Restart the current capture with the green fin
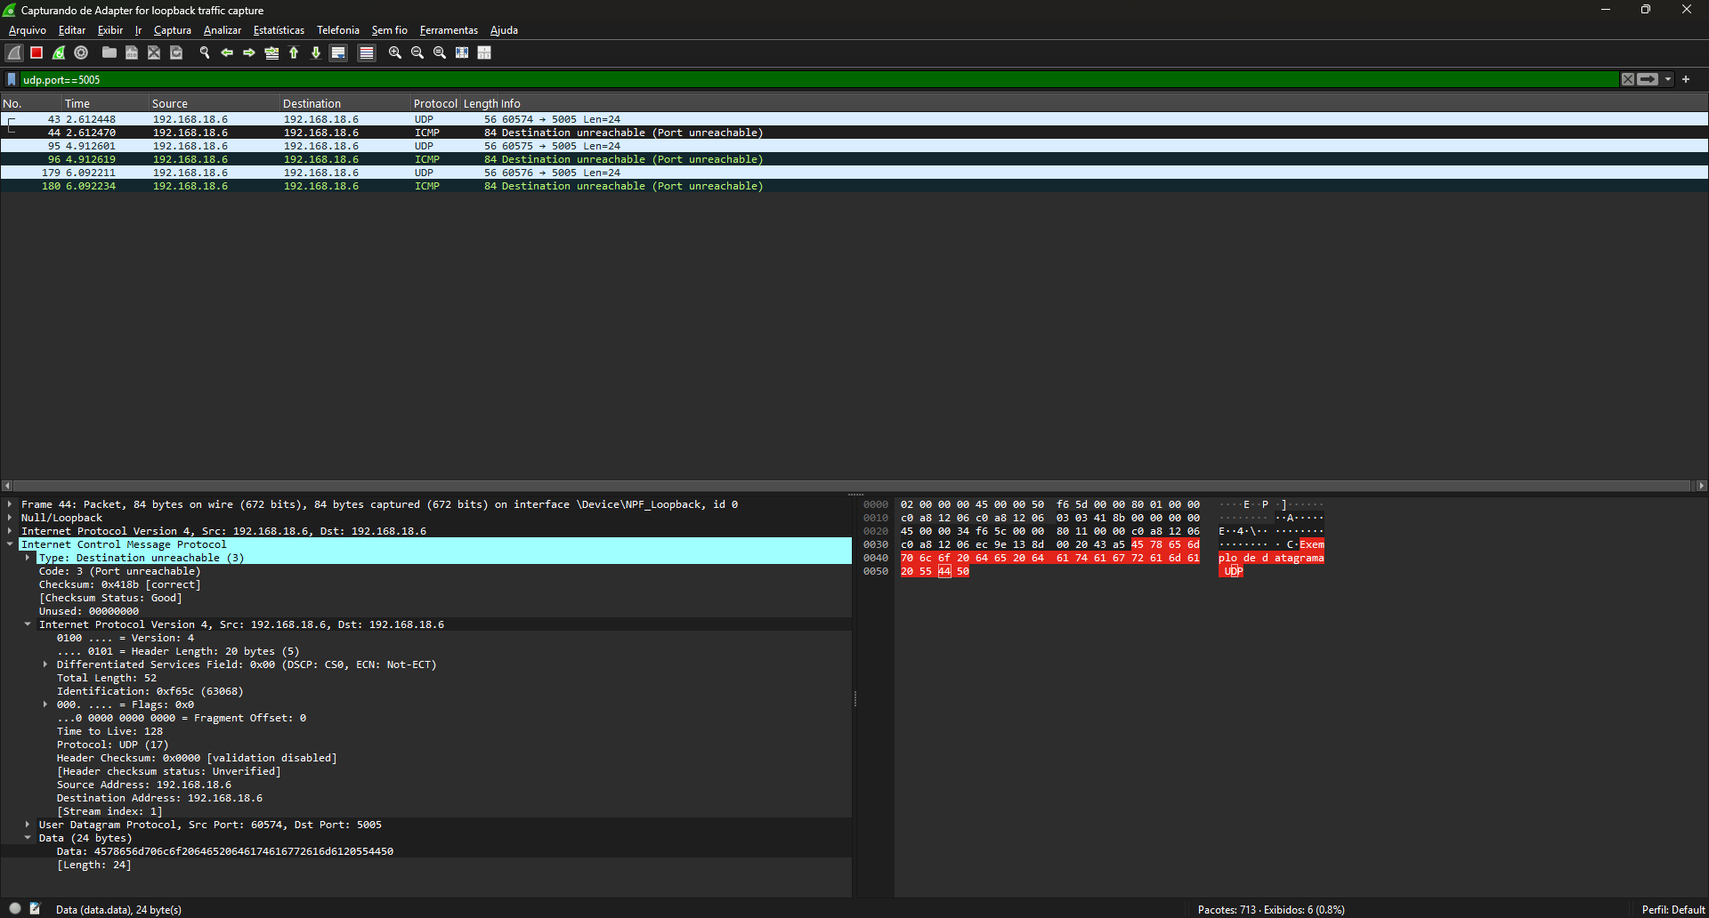Screen dimensions: 1709x918 [59, 53]
